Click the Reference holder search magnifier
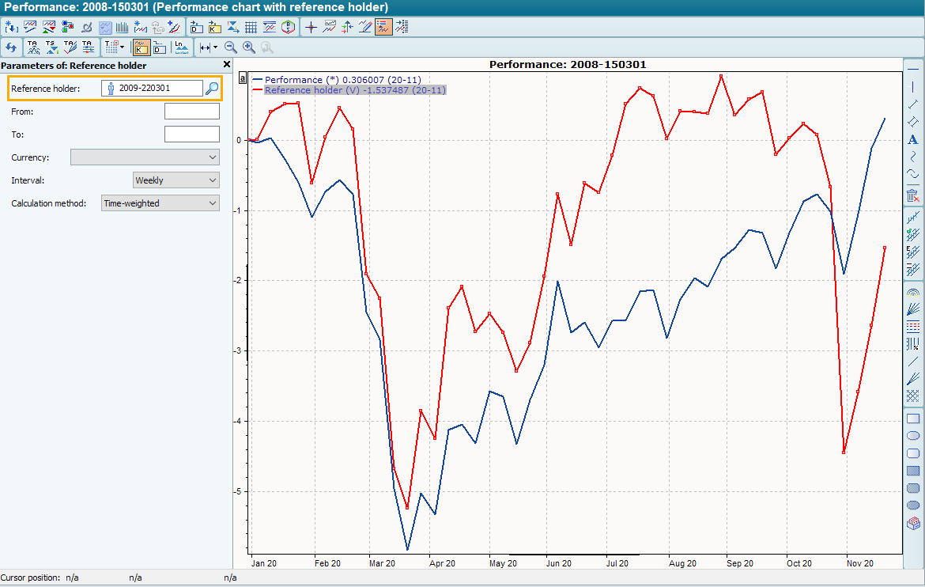The image size is (925, 587). coord(212,89)
